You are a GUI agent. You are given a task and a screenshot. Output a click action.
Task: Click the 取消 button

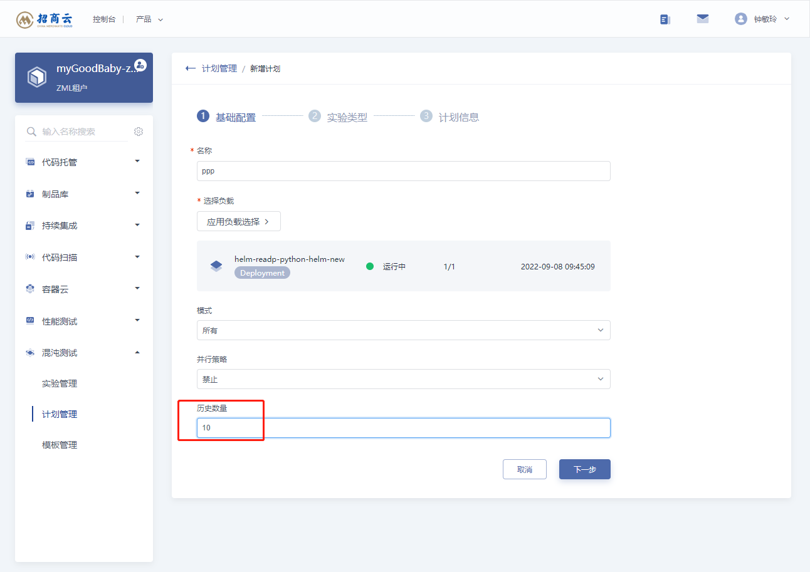pyautogui.click(x=525, y=469)
